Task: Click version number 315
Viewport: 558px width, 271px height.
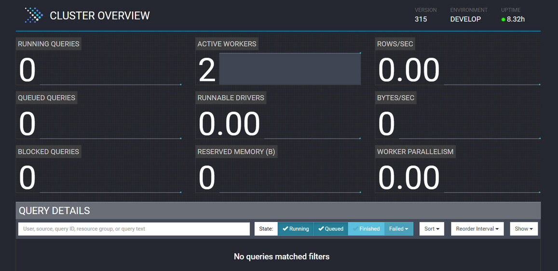Action: coord(421,19)
